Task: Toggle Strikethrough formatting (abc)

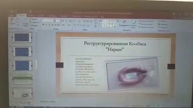Action: (x=55, y=25)
